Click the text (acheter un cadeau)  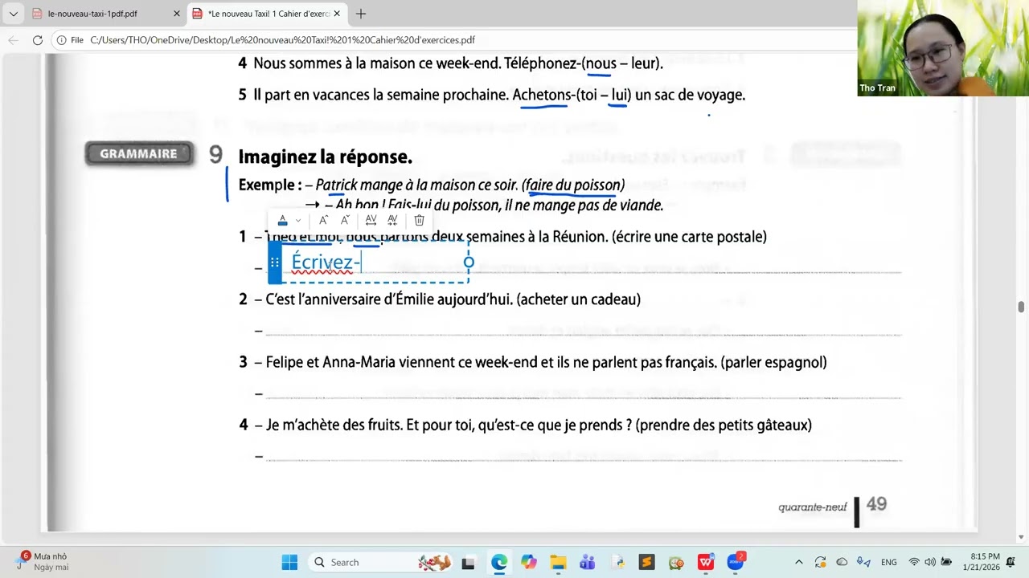point(579,299)
